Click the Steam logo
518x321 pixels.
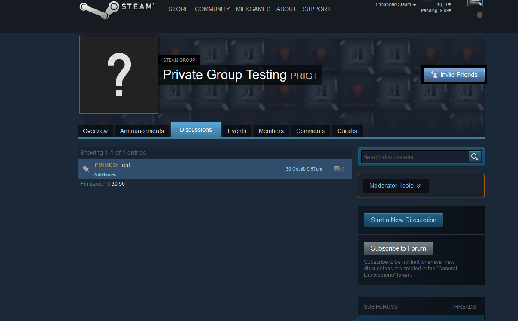click(117, 9)
